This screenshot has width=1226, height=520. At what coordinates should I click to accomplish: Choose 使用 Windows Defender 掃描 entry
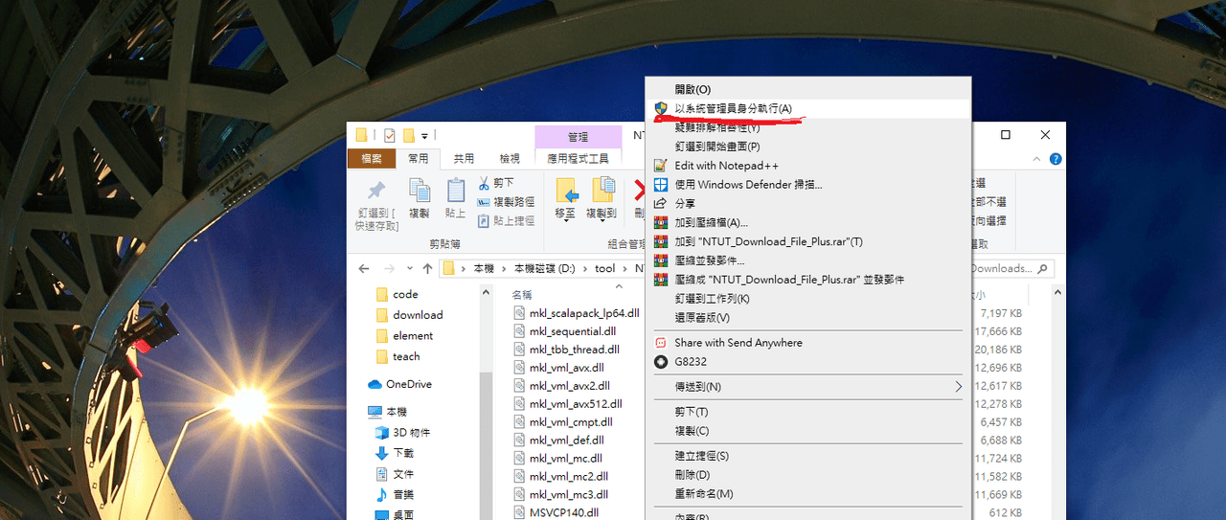(x=809, y=185)
